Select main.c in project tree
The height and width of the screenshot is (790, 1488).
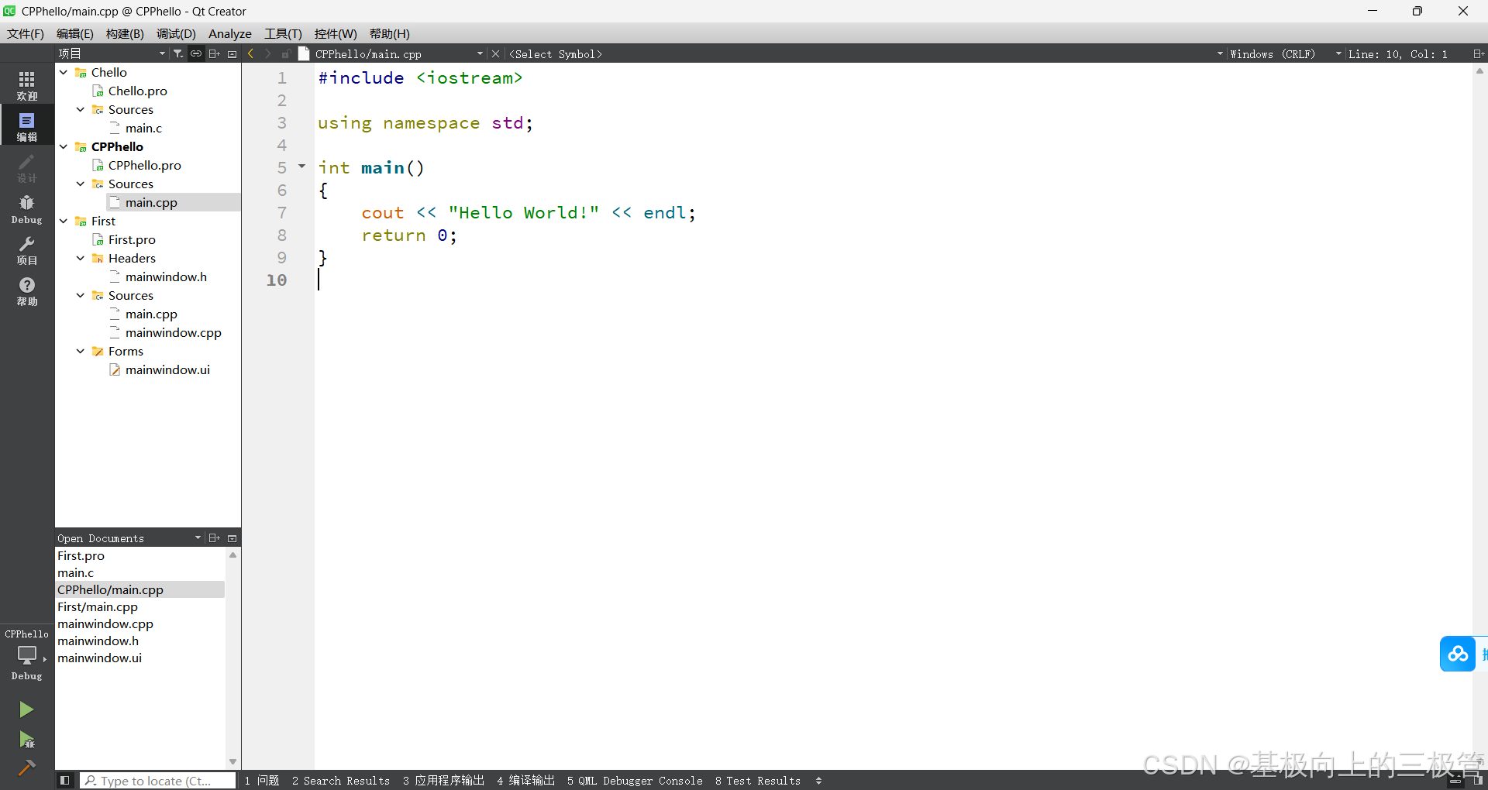tap(144, 128)
